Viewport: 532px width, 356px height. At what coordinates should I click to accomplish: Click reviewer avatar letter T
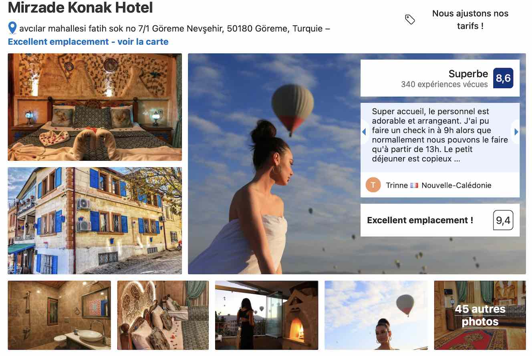click(x=373, y=185)
